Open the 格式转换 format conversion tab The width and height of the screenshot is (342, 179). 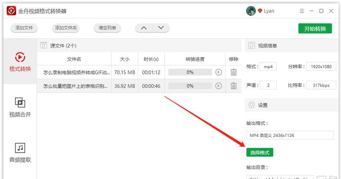click(x=20, y=62)
